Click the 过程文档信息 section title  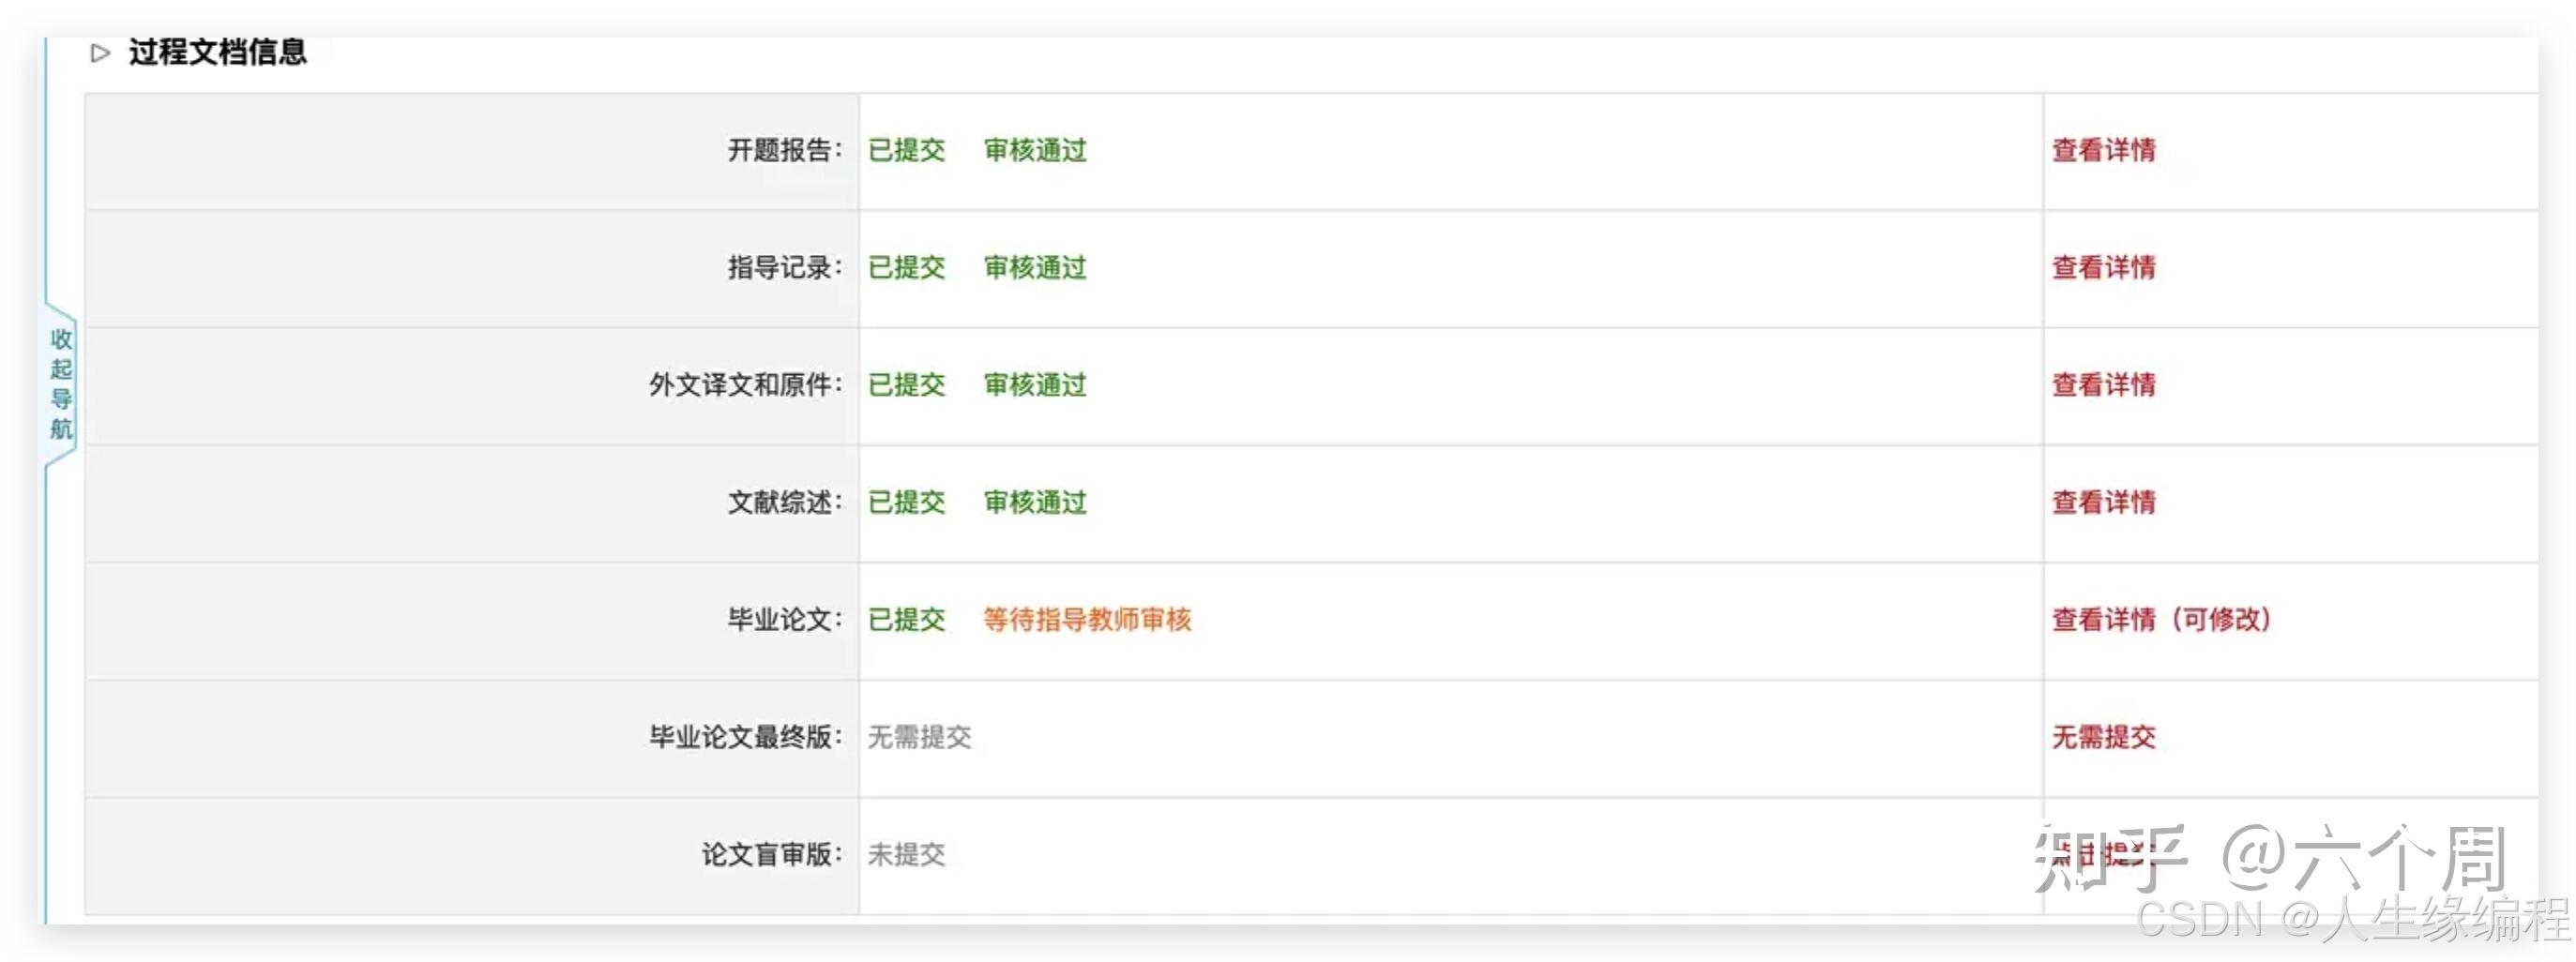click(217, 52)
